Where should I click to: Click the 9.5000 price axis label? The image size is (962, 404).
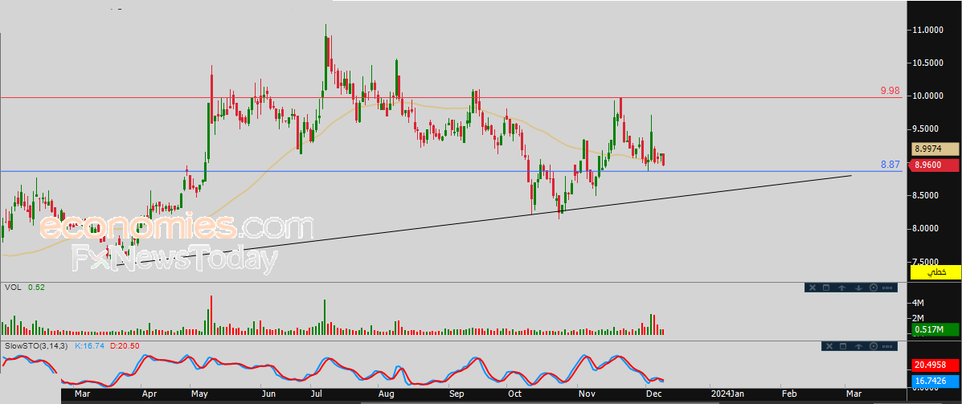coord(927,129)
